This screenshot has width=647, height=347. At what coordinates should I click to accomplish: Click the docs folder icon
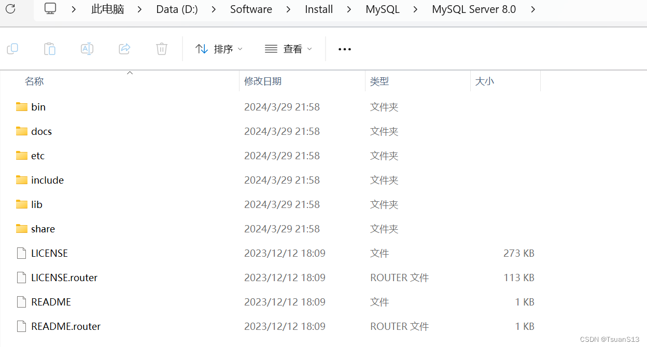(x=22, y=131)
